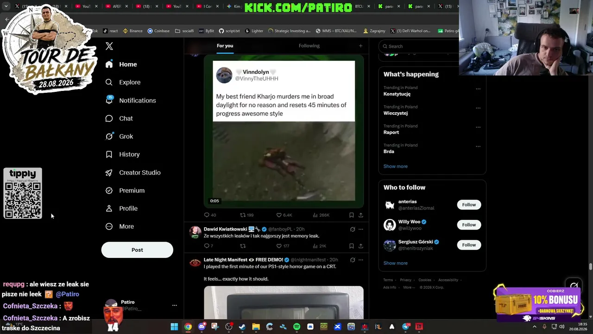Share Dawid Kwiatkowski's memory leak post

coord(361,246)
